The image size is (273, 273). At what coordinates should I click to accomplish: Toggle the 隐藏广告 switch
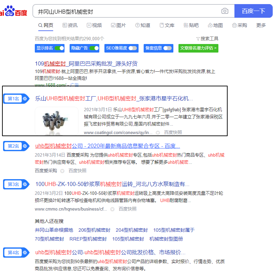coord(94,48)
